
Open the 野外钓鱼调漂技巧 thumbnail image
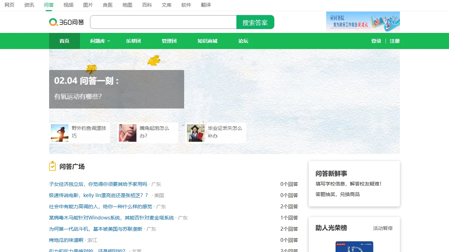pos(60,133)
